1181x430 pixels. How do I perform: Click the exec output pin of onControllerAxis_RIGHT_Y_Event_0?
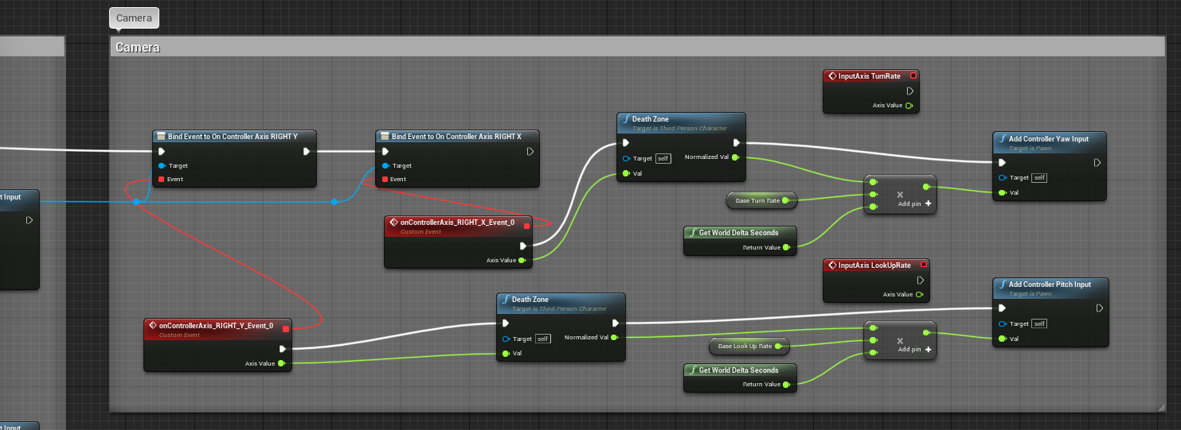(282, 349)
